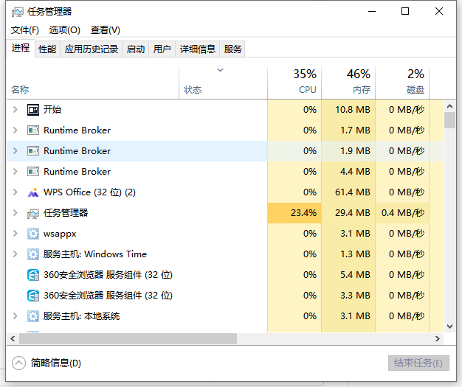Click the WPS Office process icon
The width and height of the screenshot is (462, 387).
pyautogui.click(x=33, y=192)
